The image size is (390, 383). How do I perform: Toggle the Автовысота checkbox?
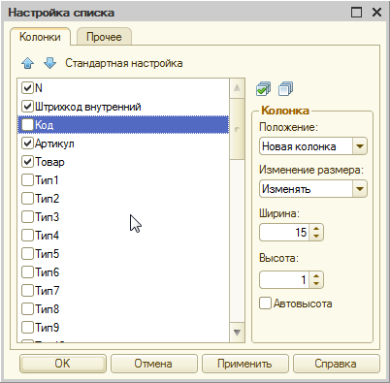pyautogui.click(x=265, y=303)
